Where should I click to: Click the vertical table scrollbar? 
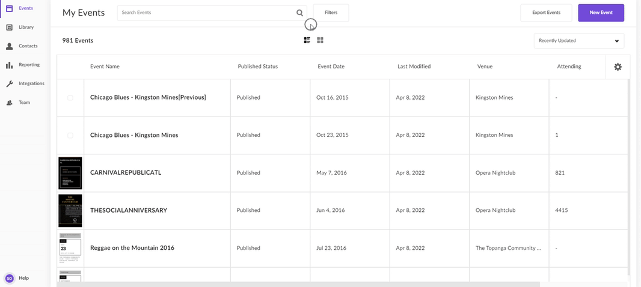coord(629,177)
